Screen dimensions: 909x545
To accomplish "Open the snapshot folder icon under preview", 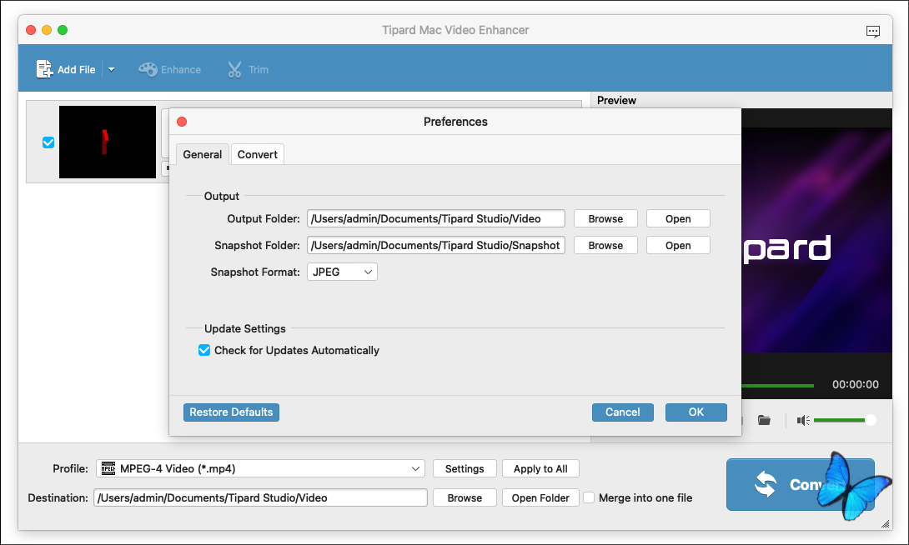I will (x=764, y=420).
